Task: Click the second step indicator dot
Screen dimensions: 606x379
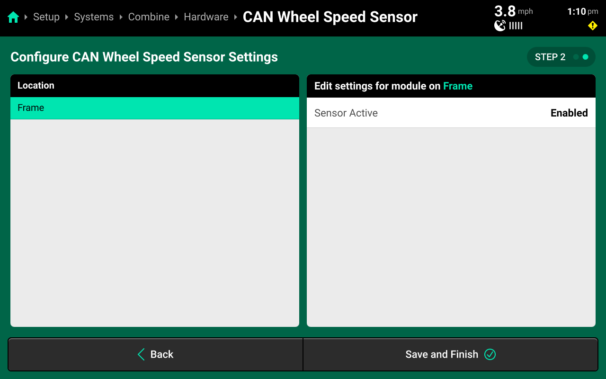Action: tap(586, 57)
